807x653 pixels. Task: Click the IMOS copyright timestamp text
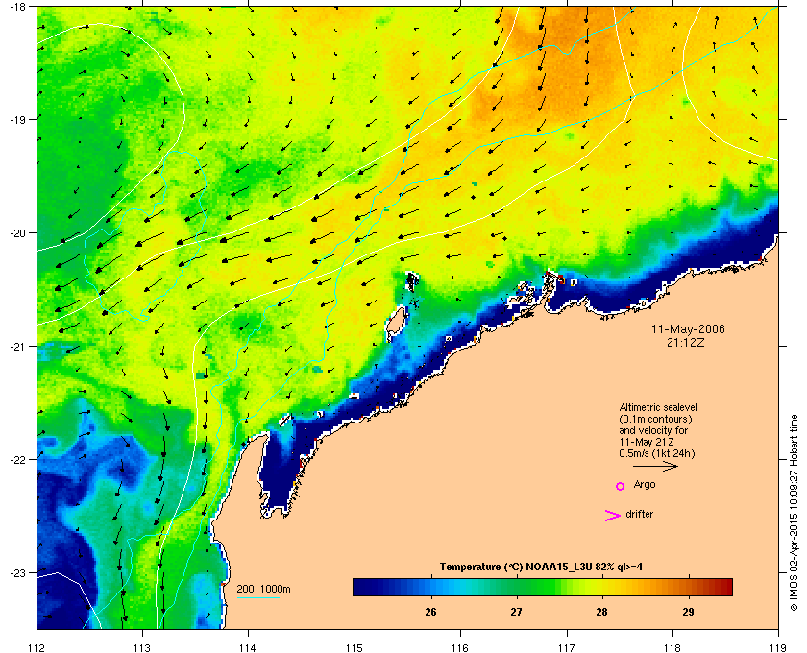coord(794,514)
